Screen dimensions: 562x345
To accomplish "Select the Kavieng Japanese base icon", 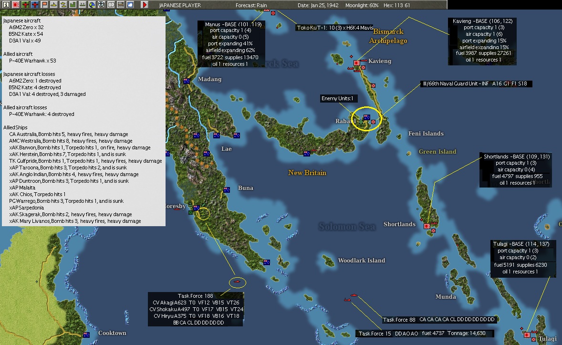I will click(357, 63).
